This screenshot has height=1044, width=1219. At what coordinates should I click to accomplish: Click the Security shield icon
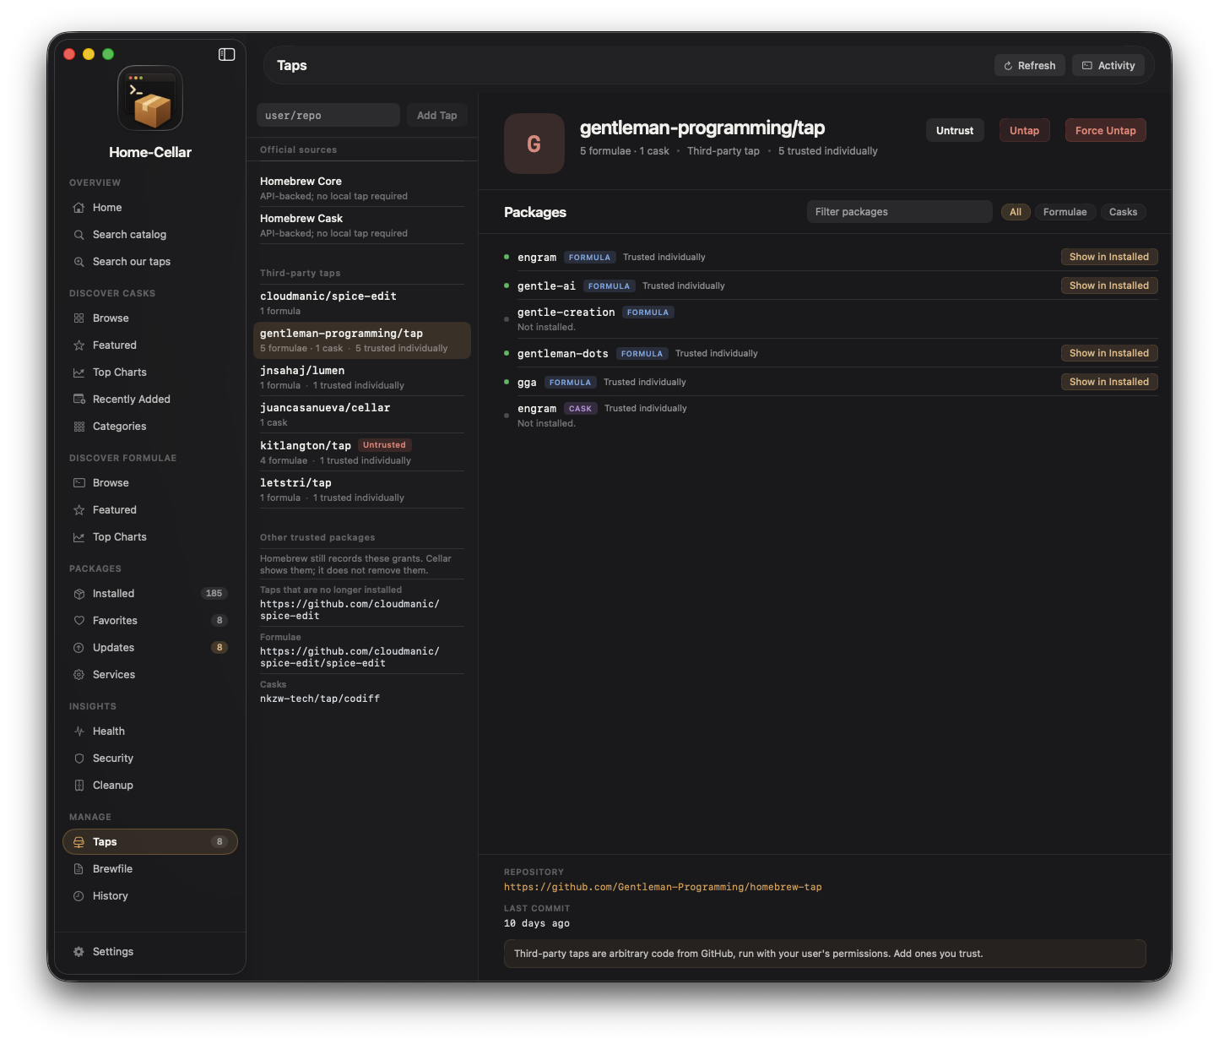[79, 759]
